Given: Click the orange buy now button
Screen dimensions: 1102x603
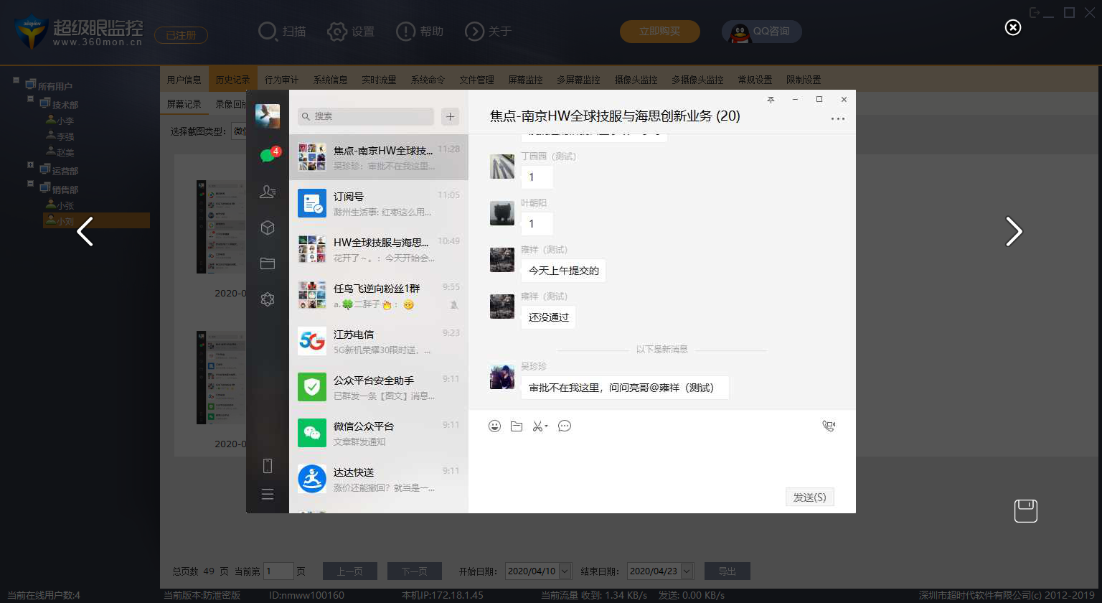Looking at the screenshot, I should pos(659,32).
